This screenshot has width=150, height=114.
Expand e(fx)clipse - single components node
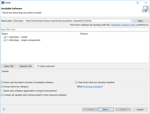(2, 40)
